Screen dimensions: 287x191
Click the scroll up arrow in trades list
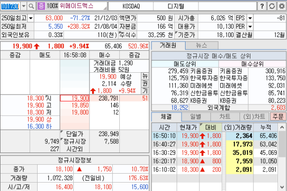click(282, 127)
